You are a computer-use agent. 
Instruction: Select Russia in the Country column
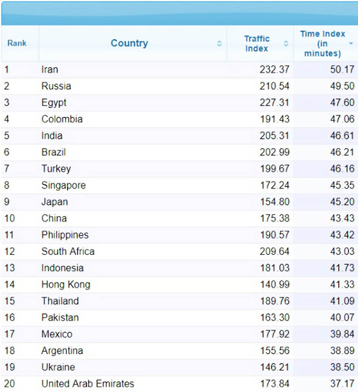[x=56, y=86]
